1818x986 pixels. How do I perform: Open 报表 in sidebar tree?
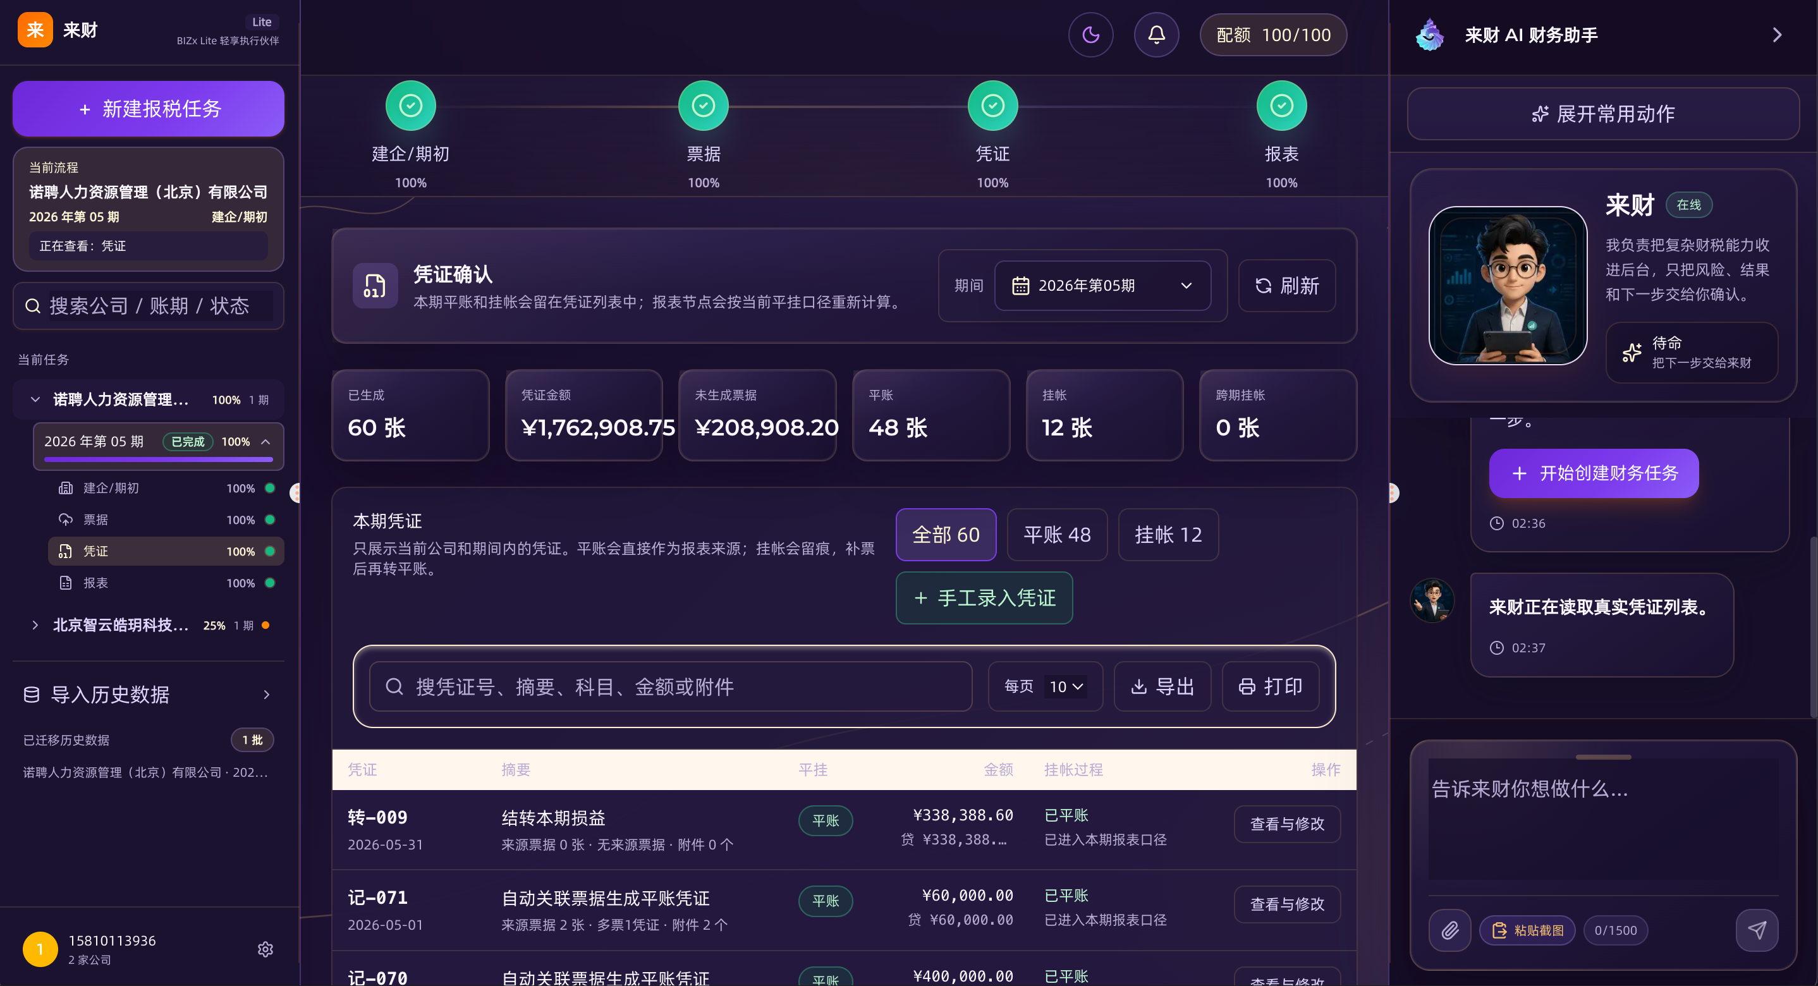point(165,583)
